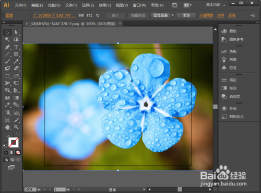Open the 渐变 gradient panel
Viewport: 261px width, 193px height.
(x=229, y=88)
